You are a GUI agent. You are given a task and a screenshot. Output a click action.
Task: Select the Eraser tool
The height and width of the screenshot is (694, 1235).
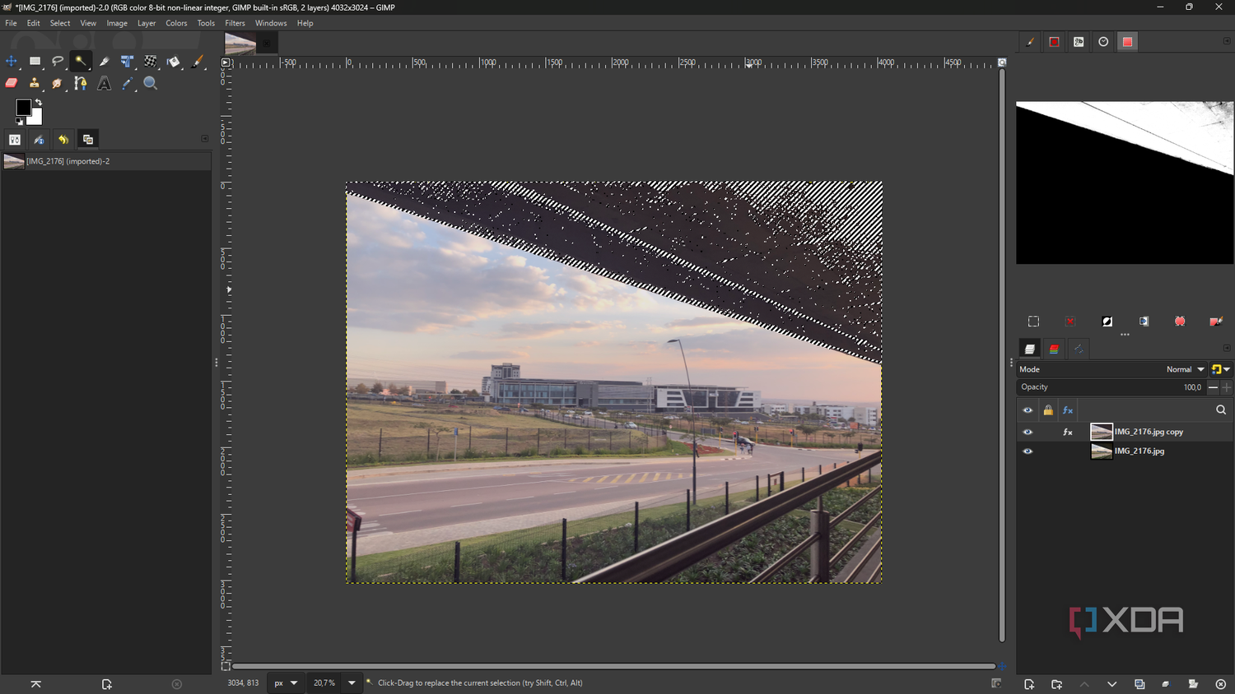12,83
